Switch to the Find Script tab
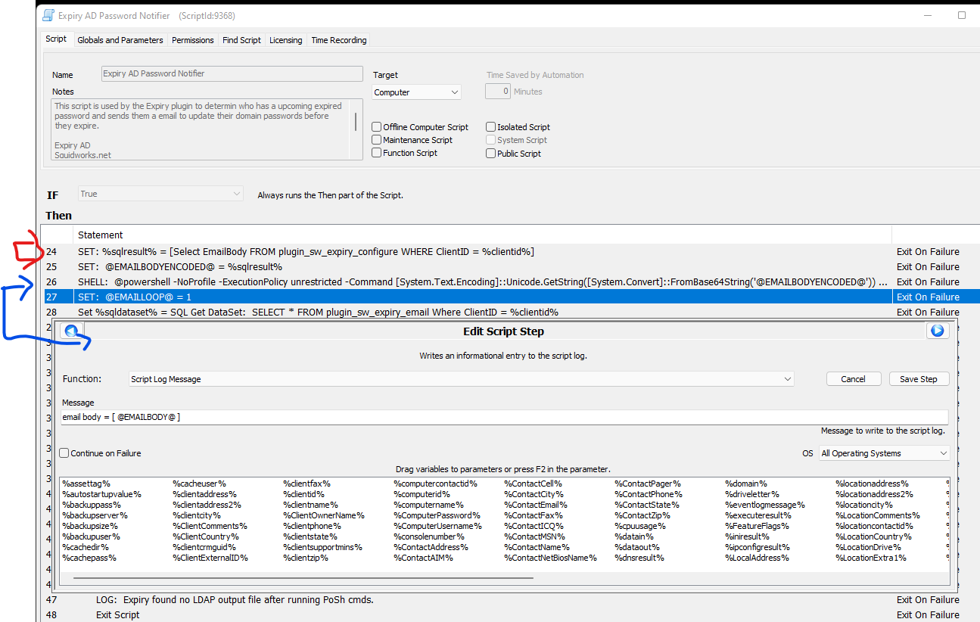Image resolution: width=980 pixels, height=622 pixels. [241, 40]
